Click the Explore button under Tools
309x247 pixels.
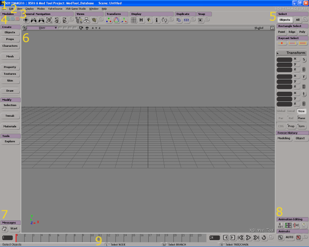pos(10,141)
